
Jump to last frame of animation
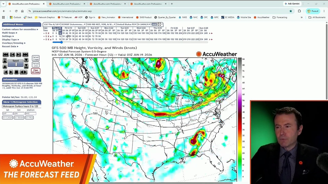click(25, 54)
